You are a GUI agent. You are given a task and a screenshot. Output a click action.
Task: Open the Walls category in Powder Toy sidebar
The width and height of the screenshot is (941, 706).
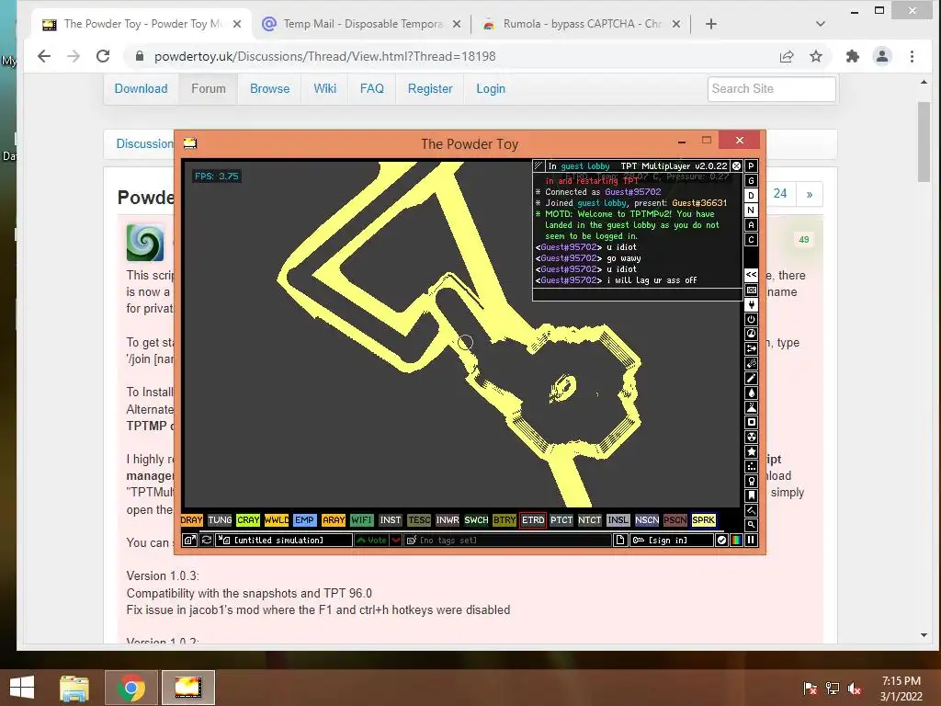(751, 290)
